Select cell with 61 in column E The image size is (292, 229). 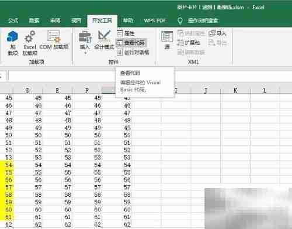coord(57,217)
